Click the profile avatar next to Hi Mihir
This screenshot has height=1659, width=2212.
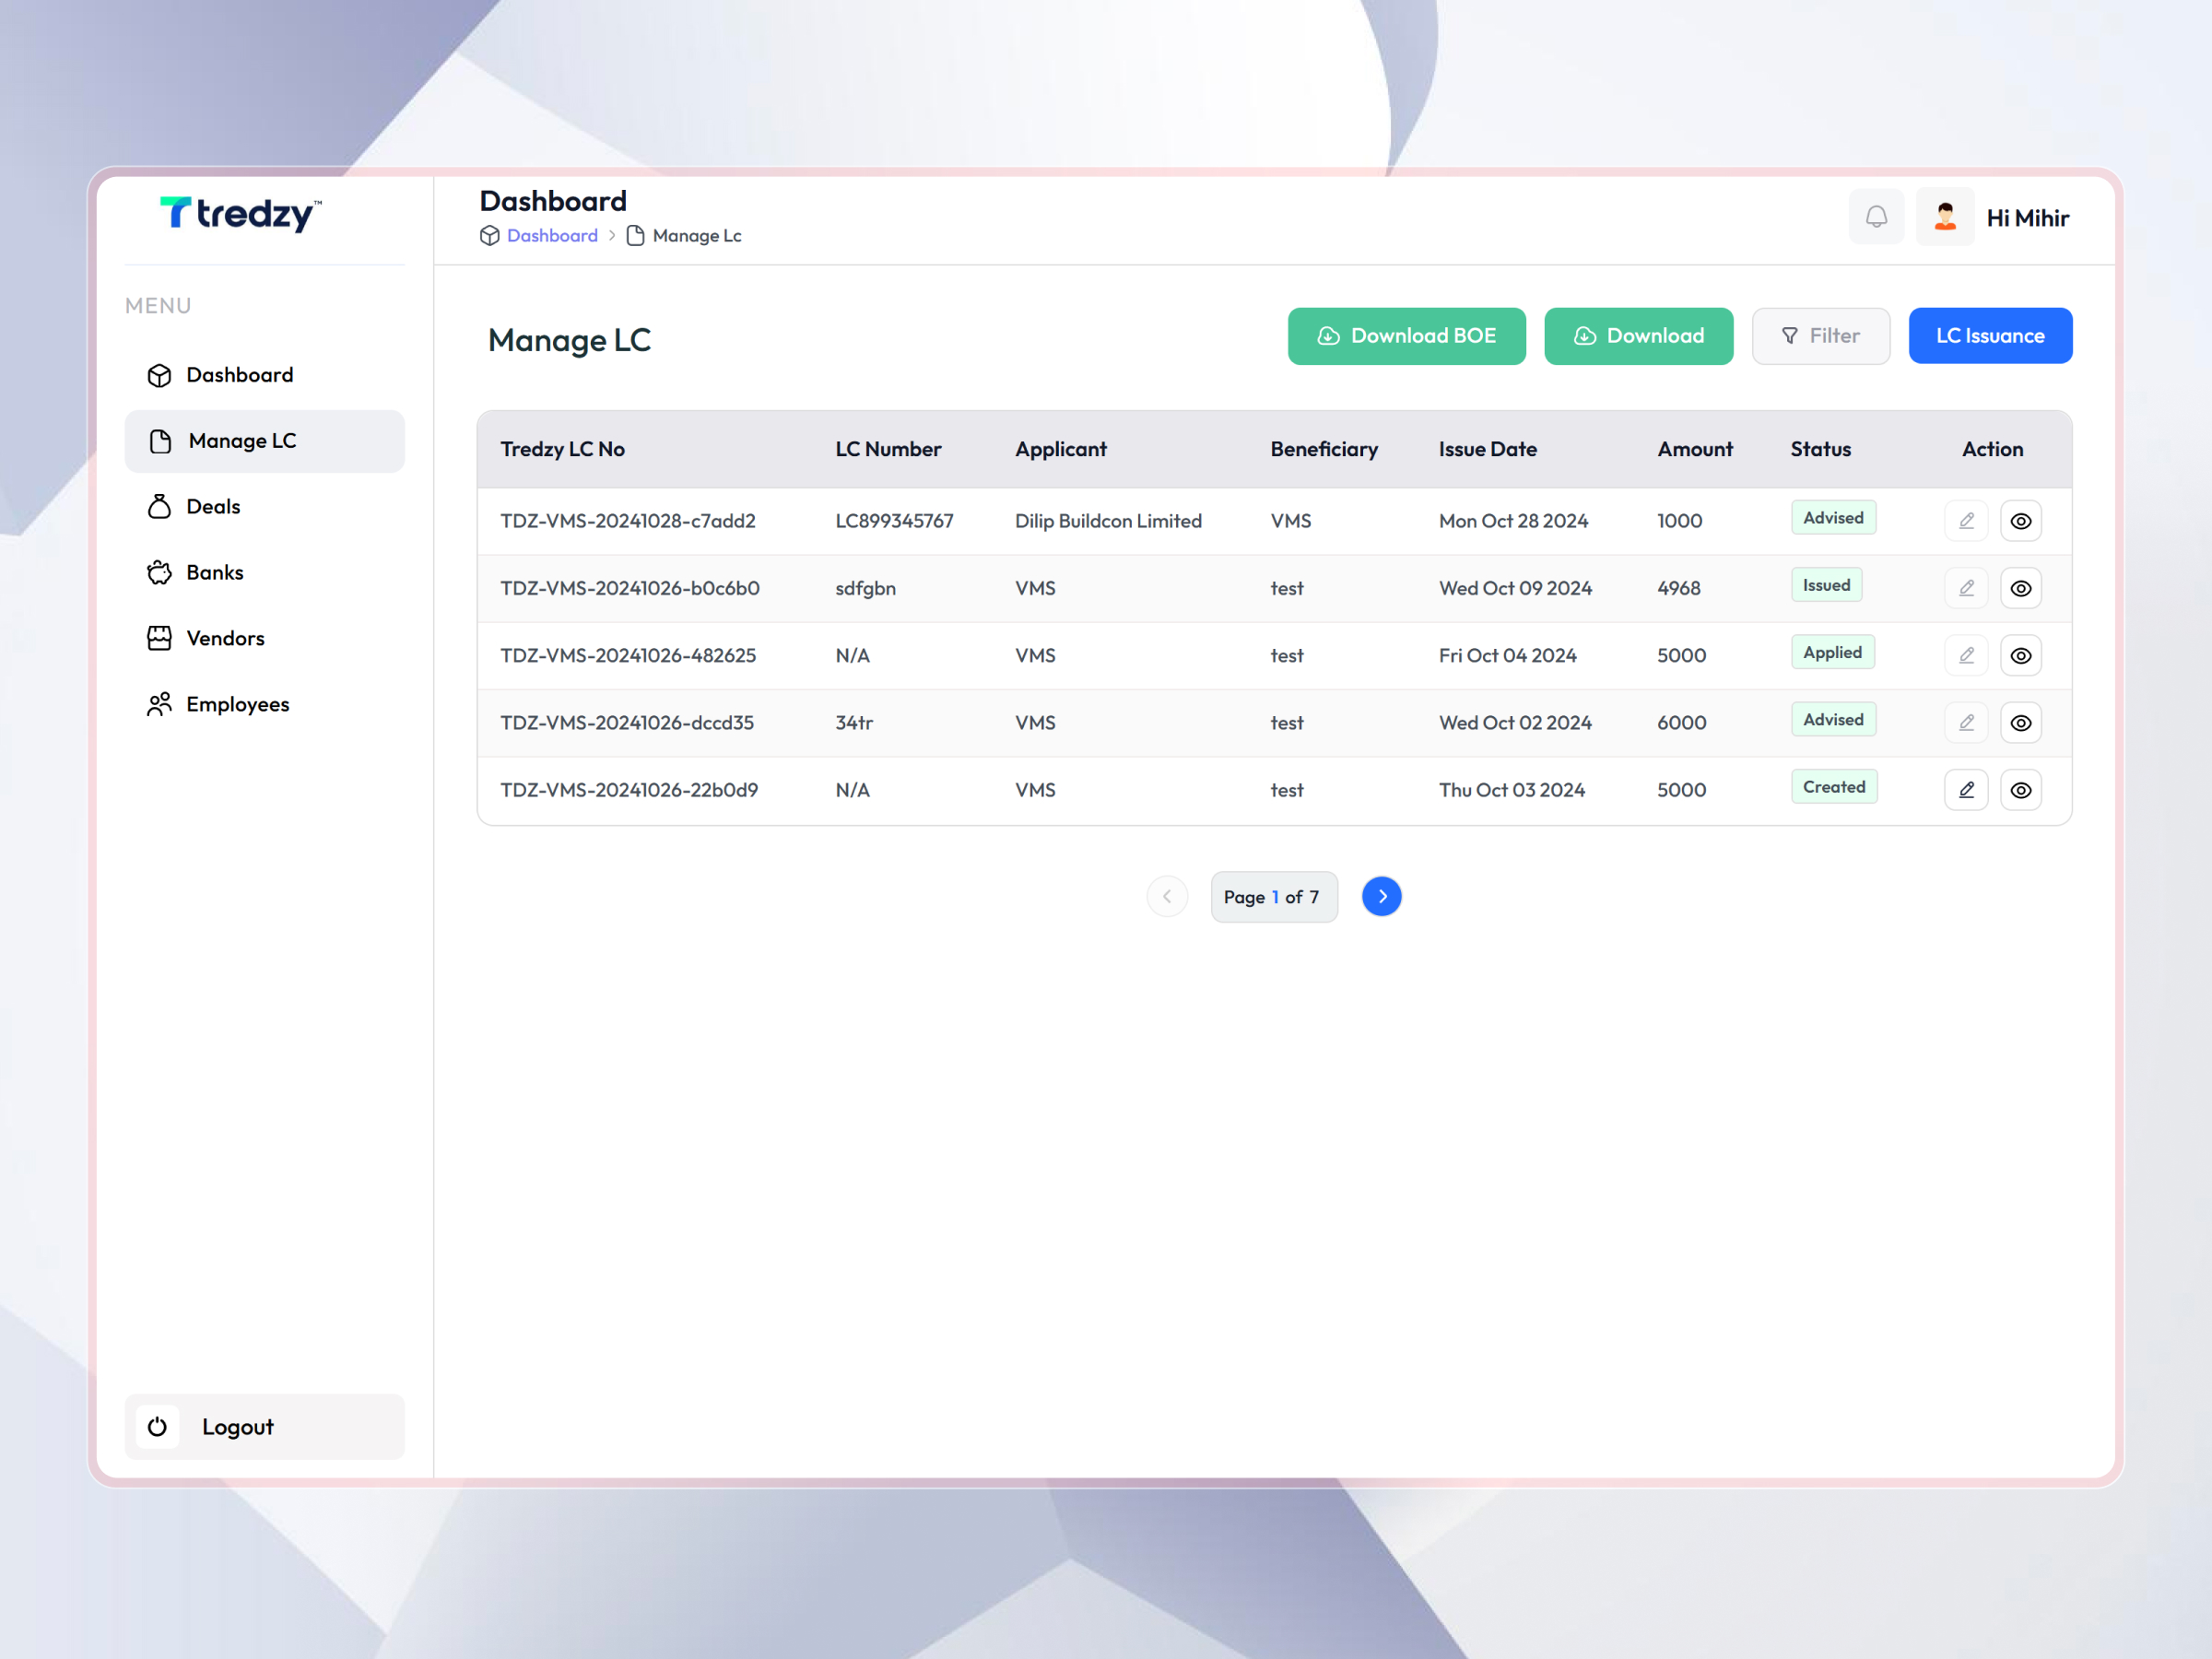[x=1945, y=216]
